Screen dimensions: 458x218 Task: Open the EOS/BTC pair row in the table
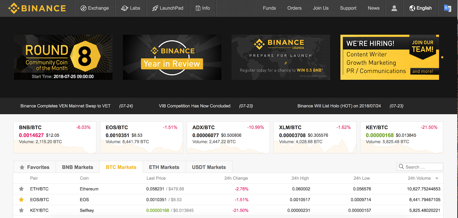tap(228, 200)
